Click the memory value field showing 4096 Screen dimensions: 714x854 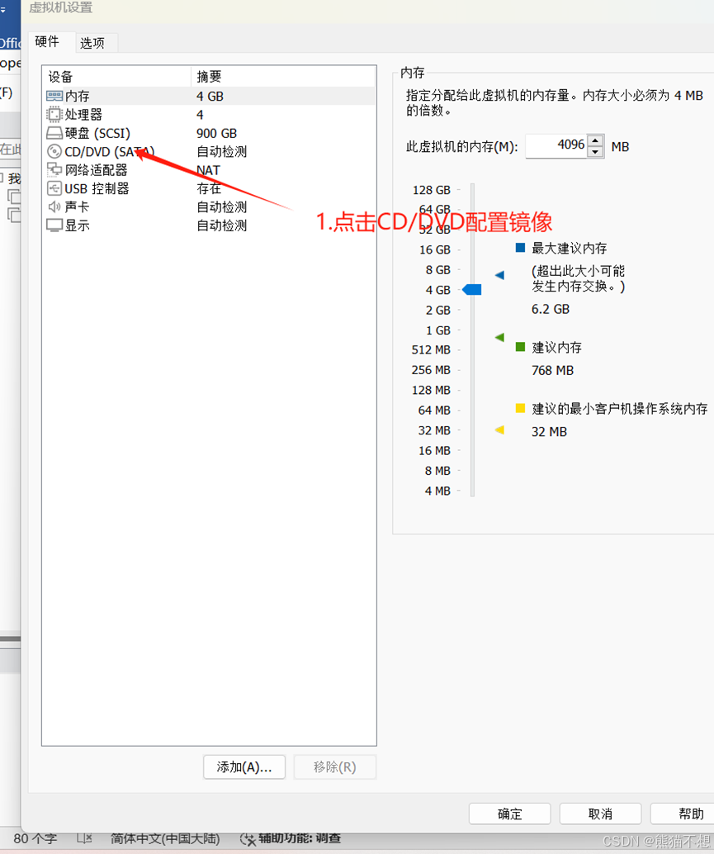[556, 145]
